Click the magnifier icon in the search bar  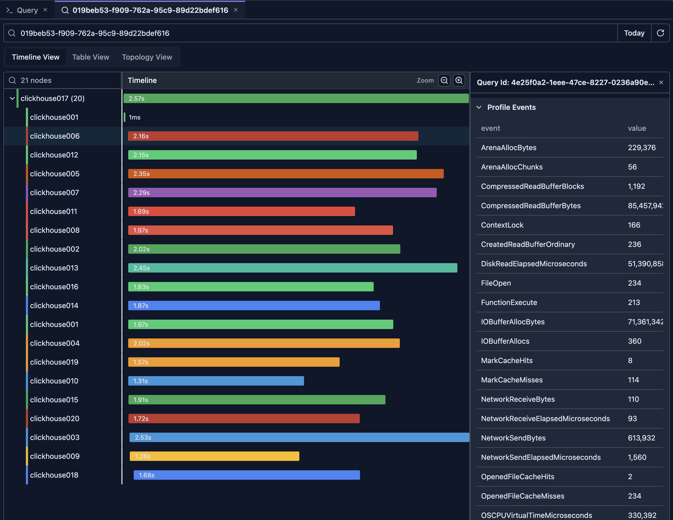coord(12,33)
